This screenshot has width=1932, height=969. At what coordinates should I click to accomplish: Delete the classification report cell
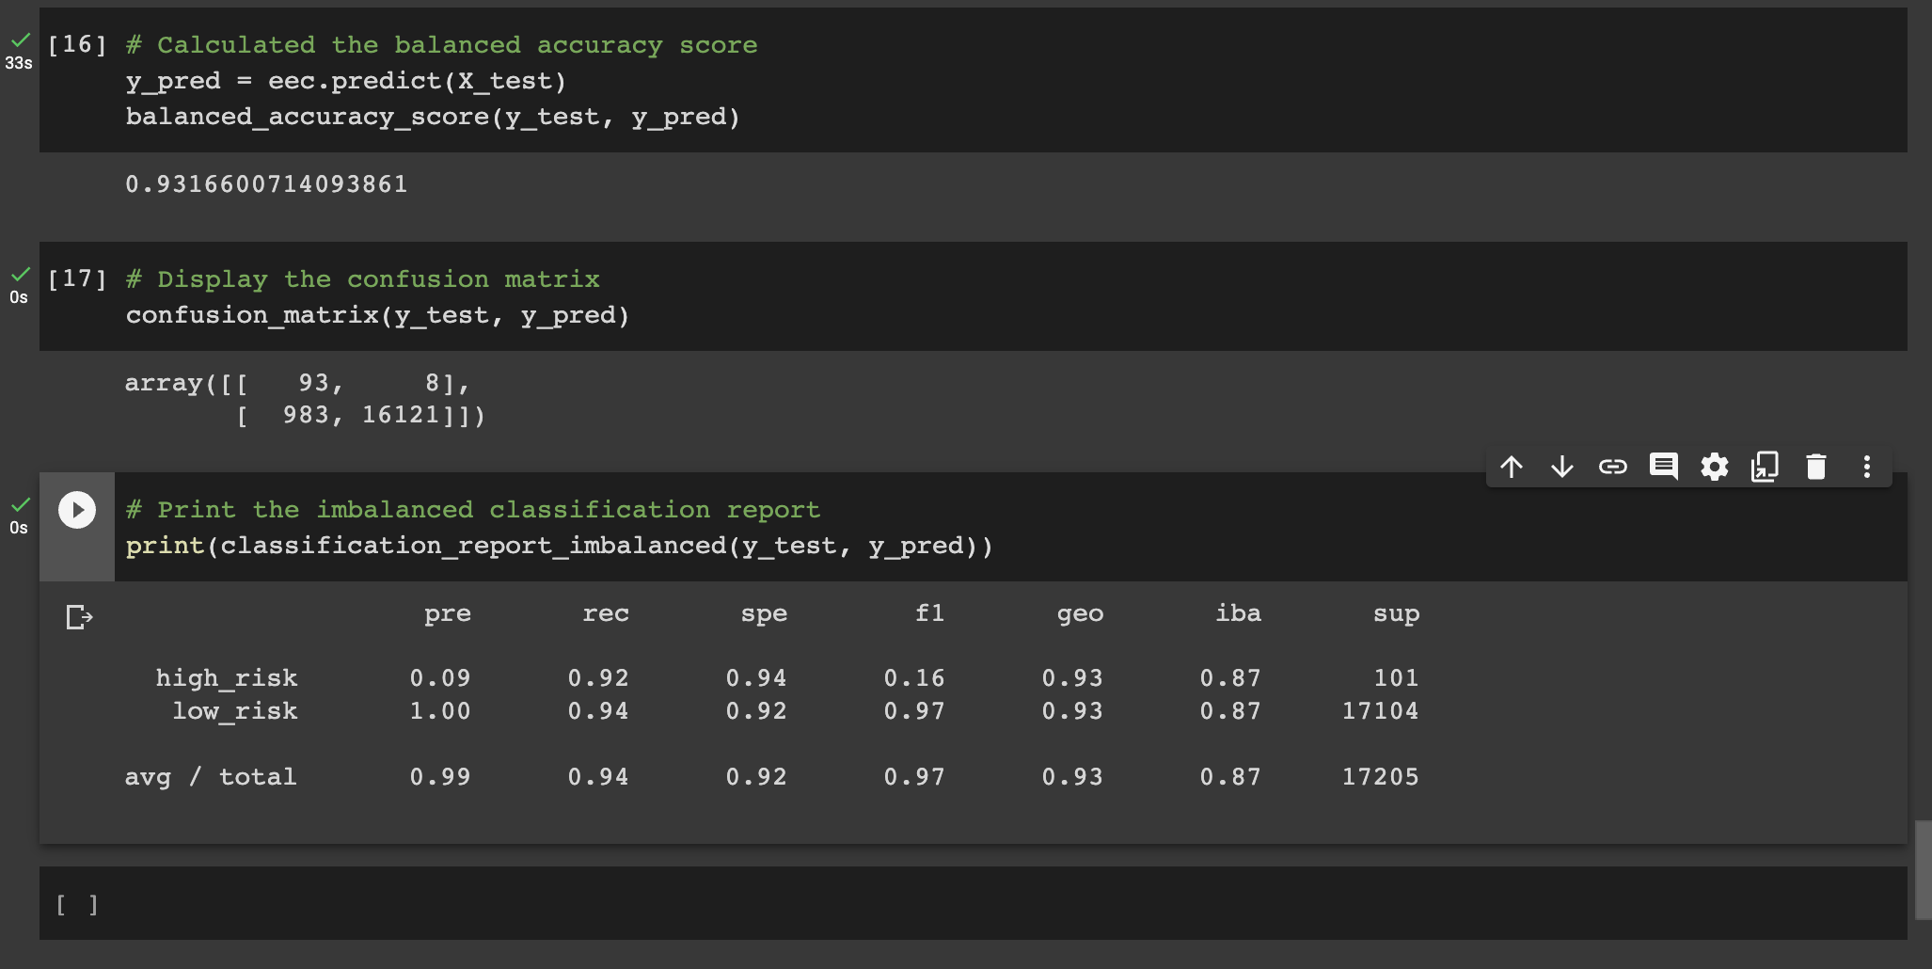(1815, 467)
